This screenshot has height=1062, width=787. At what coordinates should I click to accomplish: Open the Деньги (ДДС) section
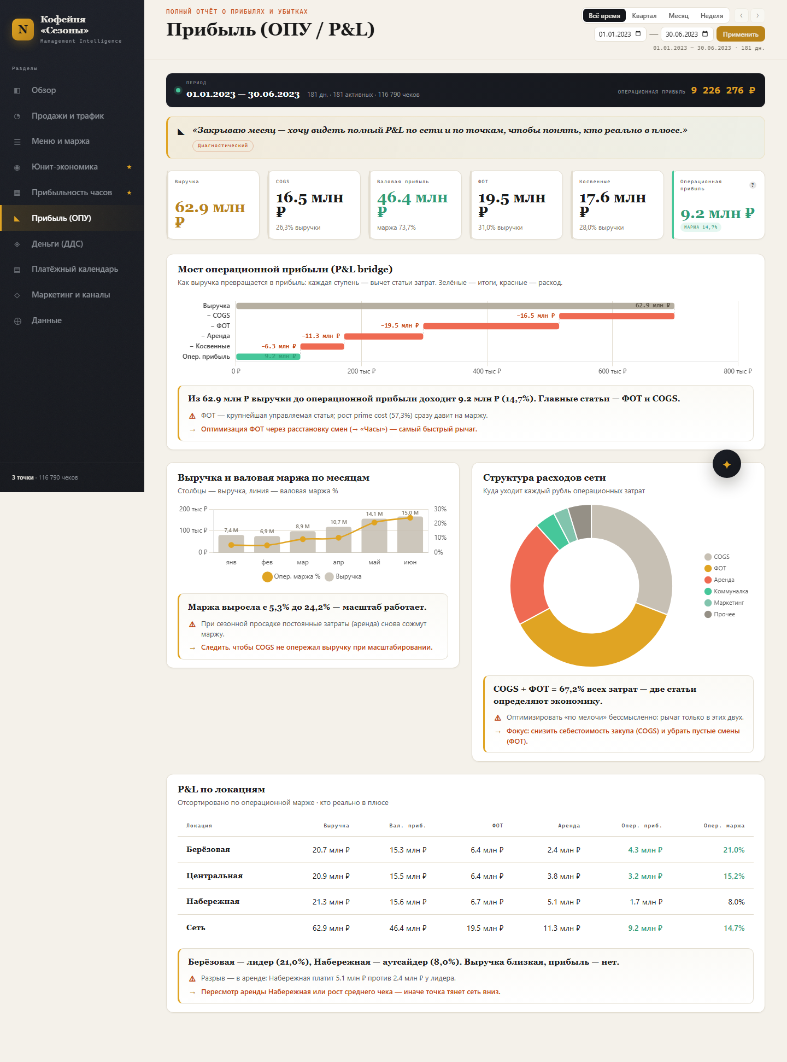[72, 244]
